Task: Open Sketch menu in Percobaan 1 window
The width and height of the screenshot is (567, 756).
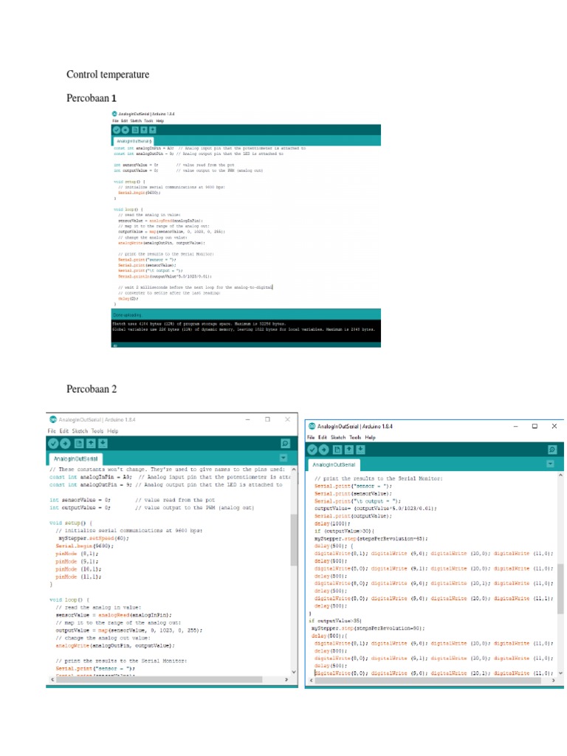Action: coord(136,121)
